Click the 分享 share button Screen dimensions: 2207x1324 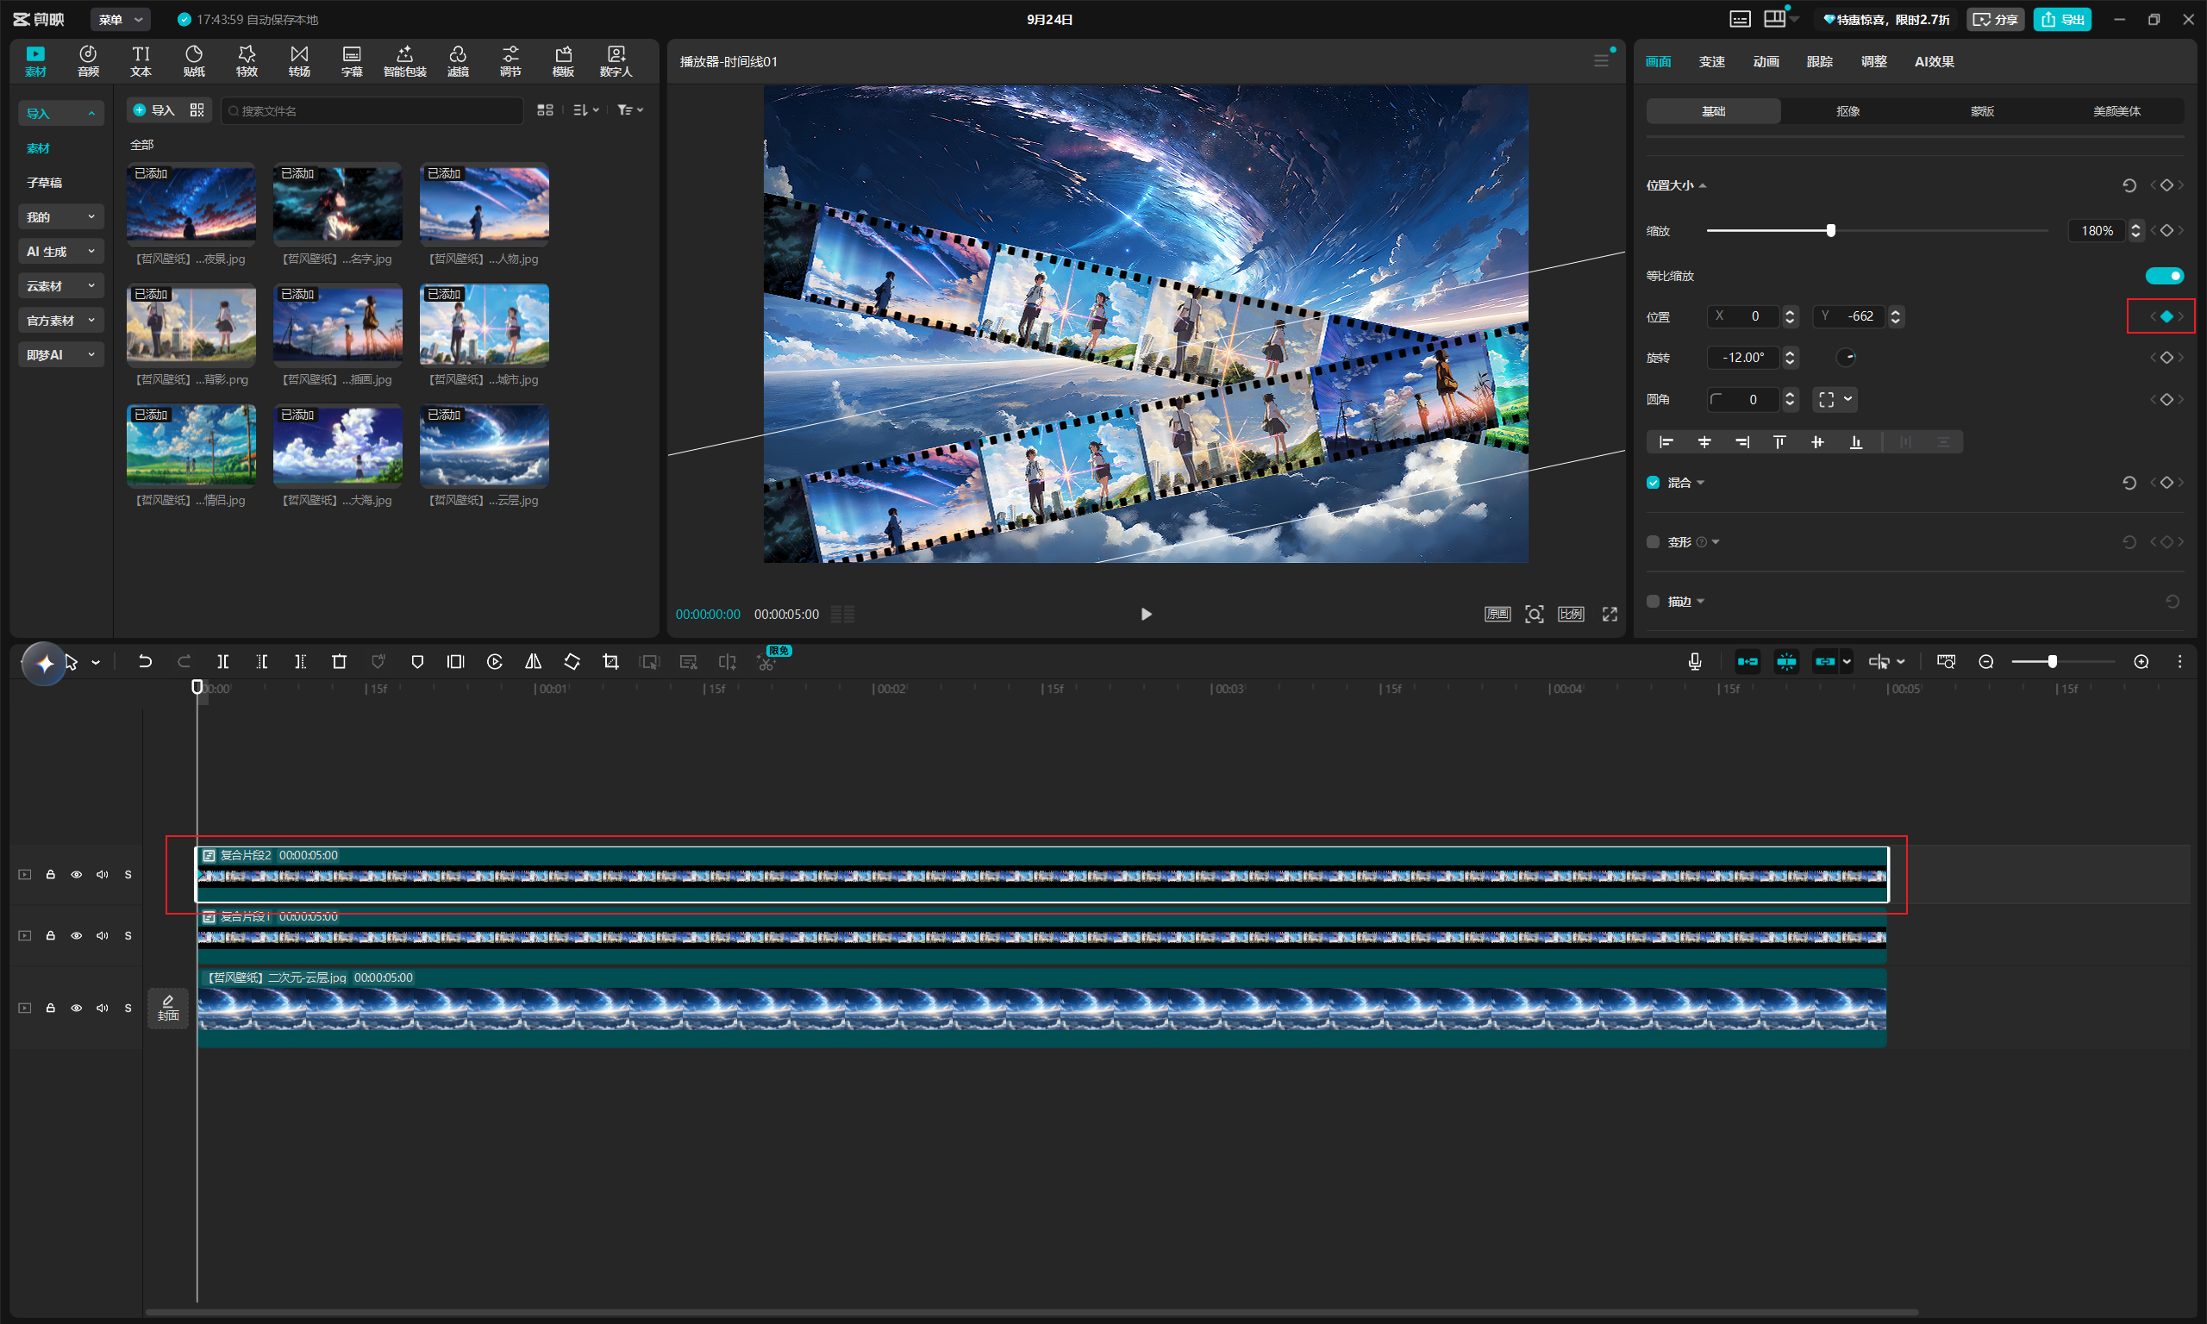coord(1996,20)
